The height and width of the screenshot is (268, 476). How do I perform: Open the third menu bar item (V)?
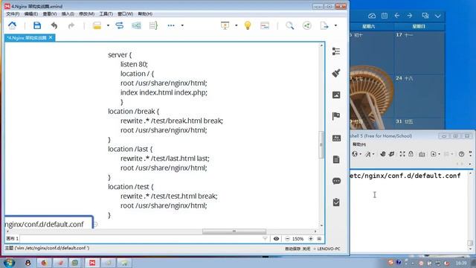(x=50, y=14)
